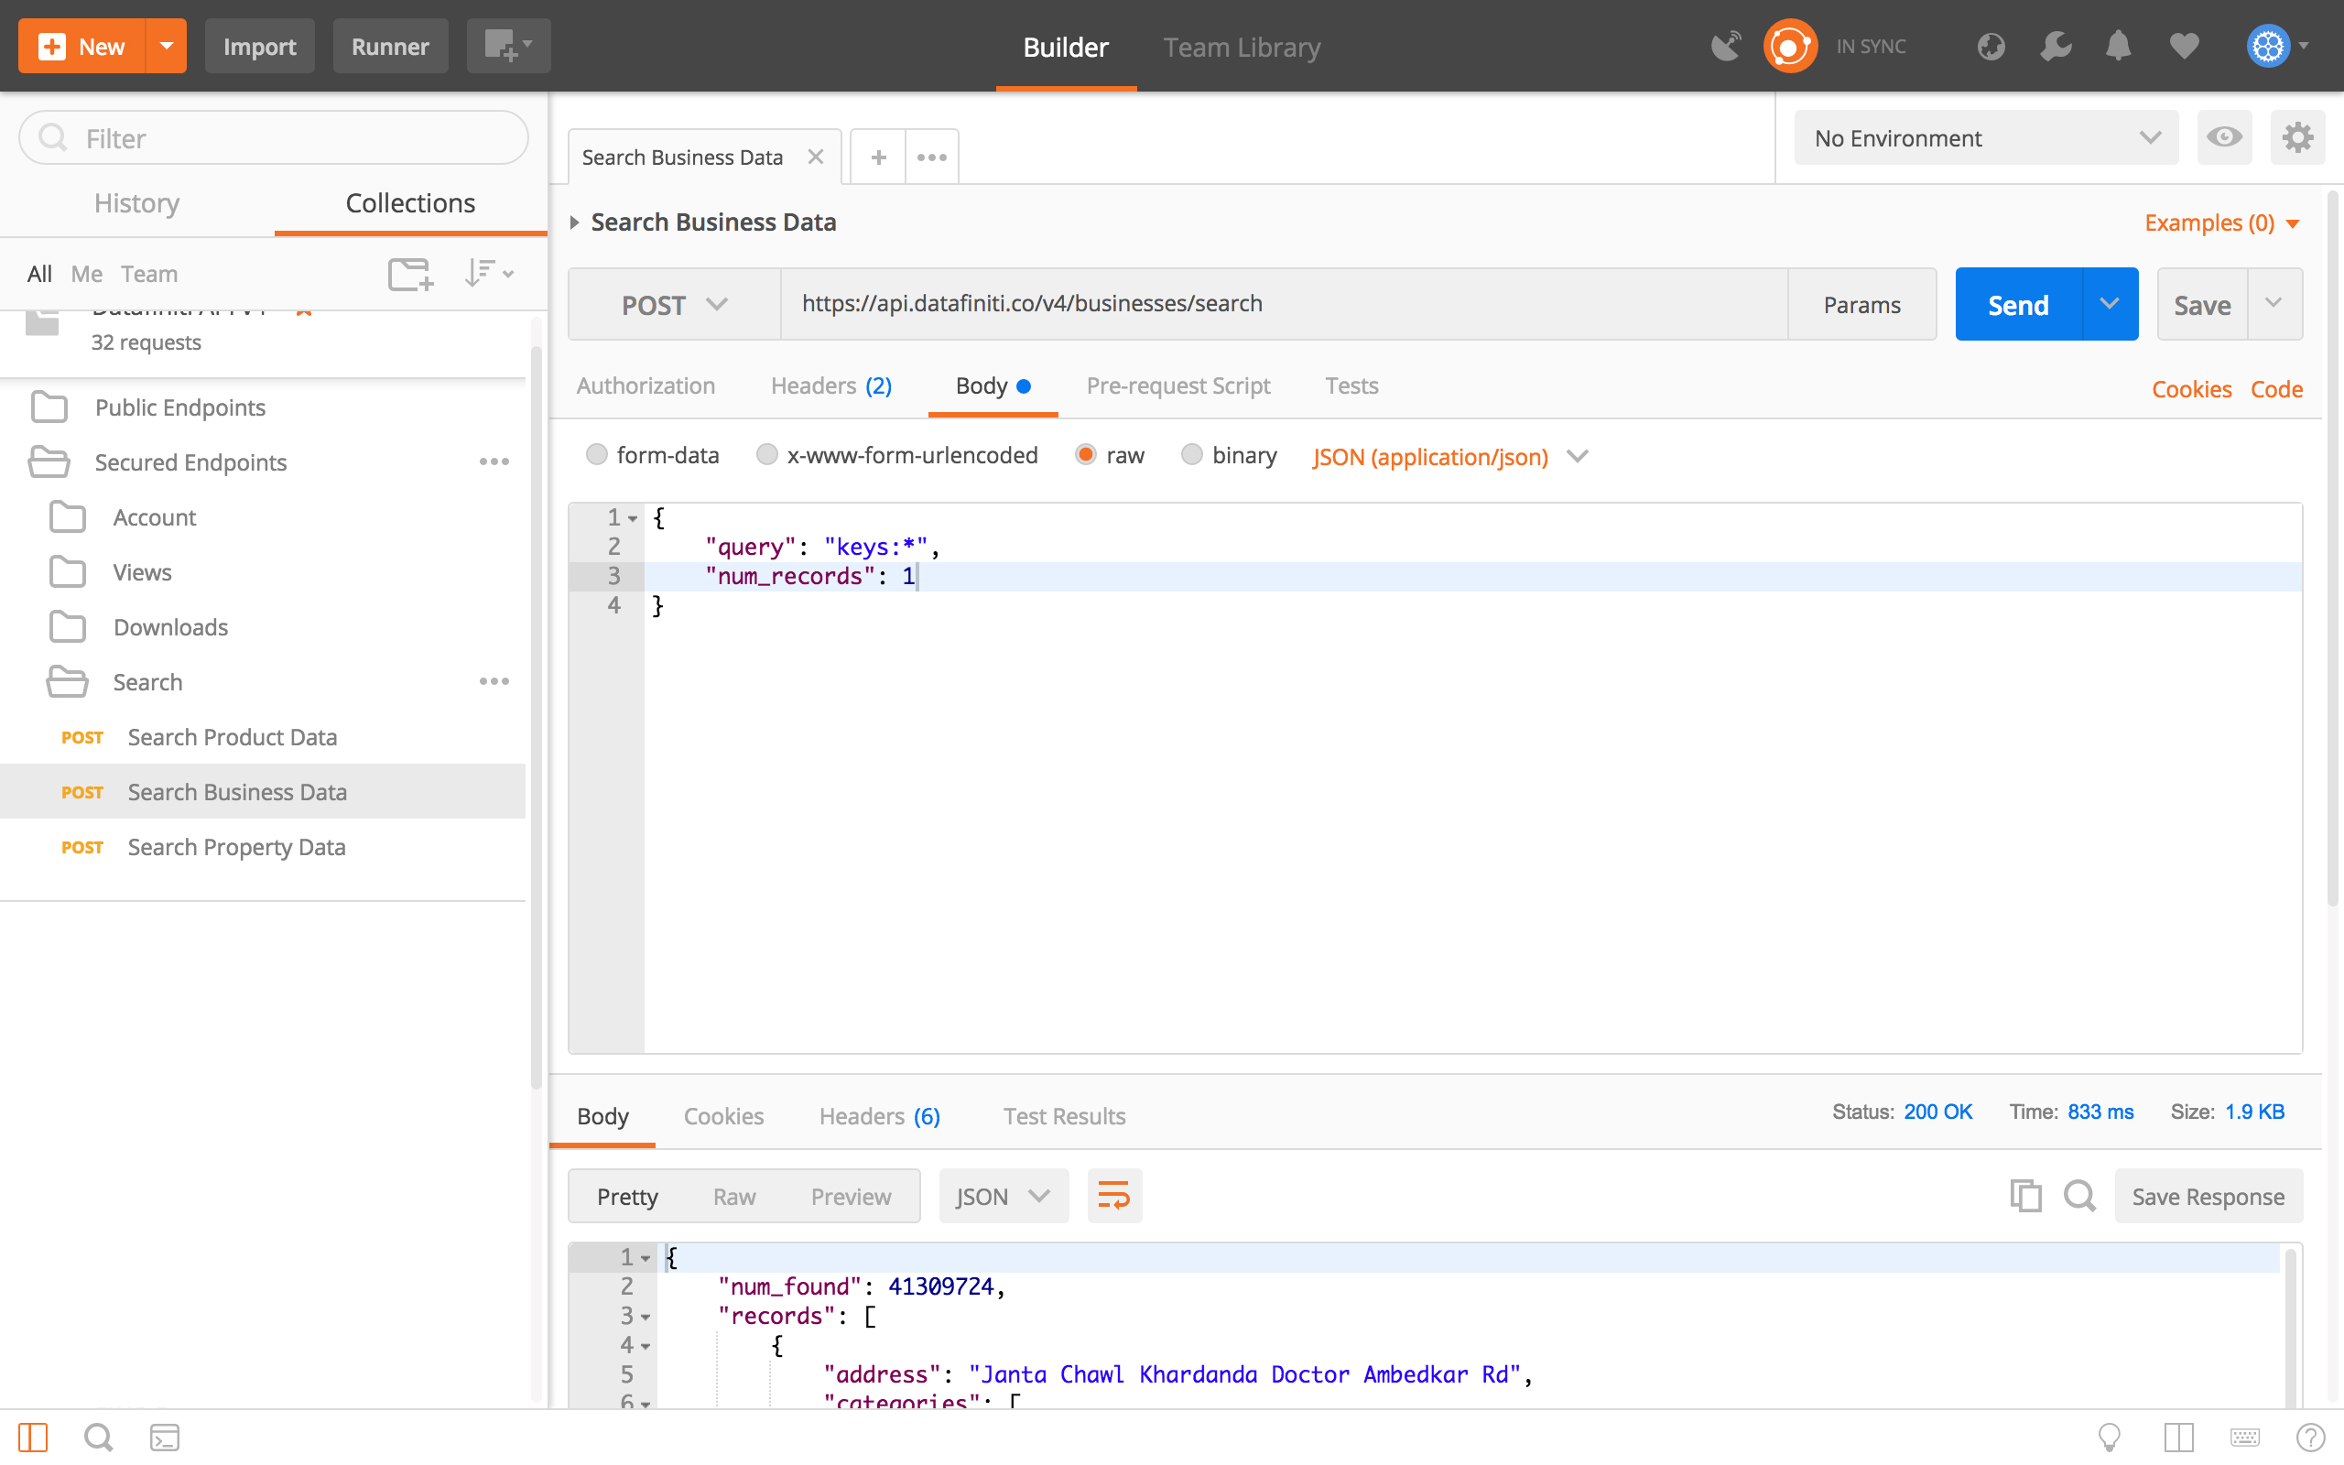2344x1465 pixels.
Task: Open request Authorization tab
Action: pyautogui.click(x=646, y=385)
